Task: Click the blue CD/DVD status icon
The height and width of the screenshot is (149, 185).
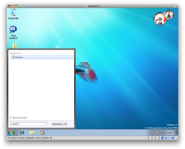Action: coord(162,138)
